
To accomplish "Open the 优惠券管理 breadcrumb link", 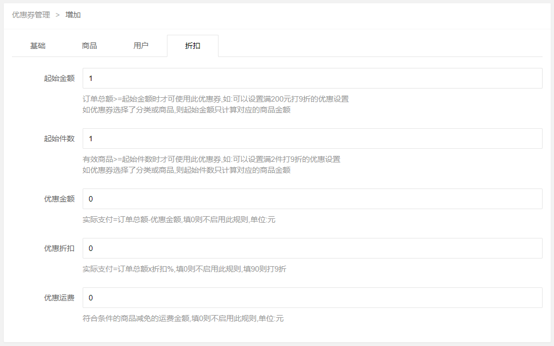I will pyautogui.click(x=30, y=15).
